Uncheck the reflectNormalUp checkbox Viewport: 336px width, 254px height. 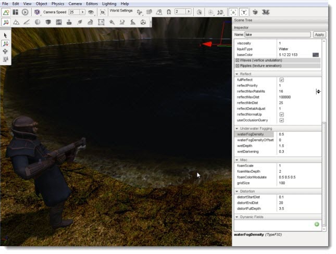pyautogui.click(x=282, y=115)
